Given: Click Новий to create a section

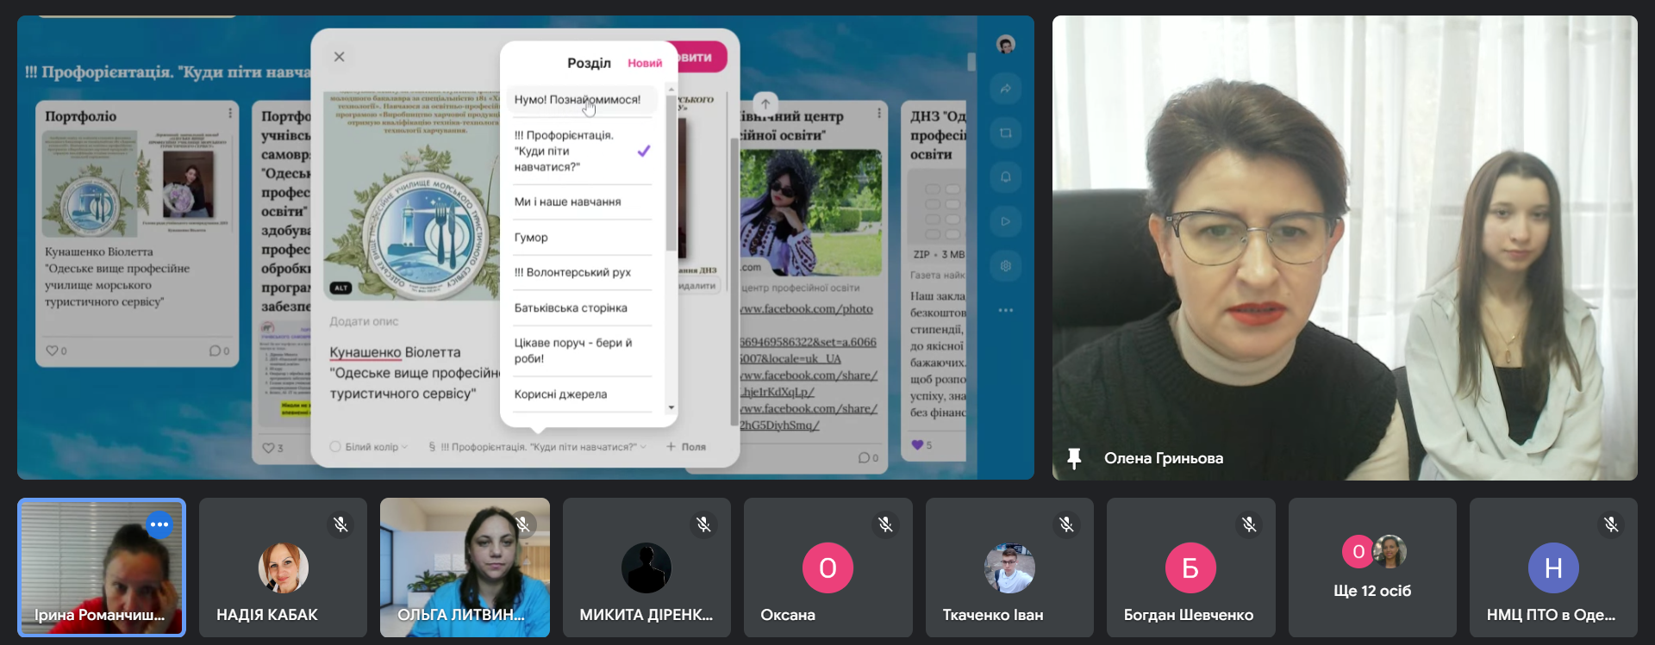Looking at the screenshot, I should pyautogui.click(x=644, y=64).
